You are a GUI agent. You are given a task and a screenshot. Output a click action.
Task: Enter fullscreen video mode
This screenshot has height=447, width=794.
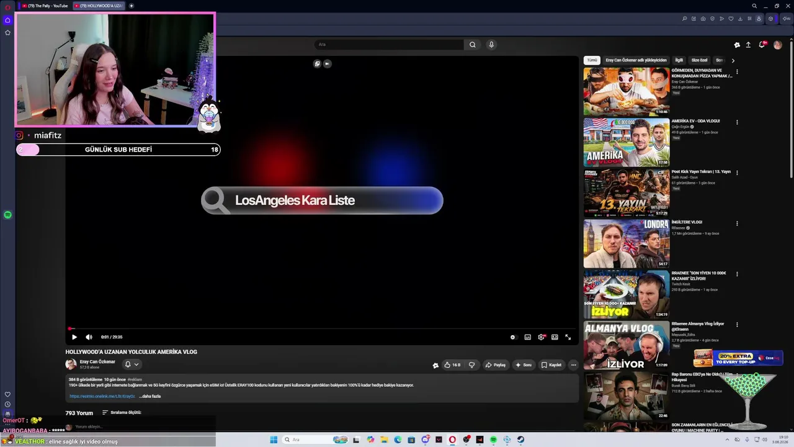coord(568,337)
